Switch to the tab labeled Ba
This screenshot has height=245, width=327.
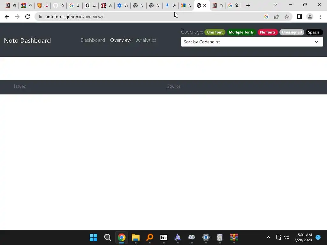[107, 5]
